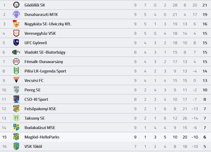
Task: Select the Nagykáta SE red-yellow badge
Action: 16,24
